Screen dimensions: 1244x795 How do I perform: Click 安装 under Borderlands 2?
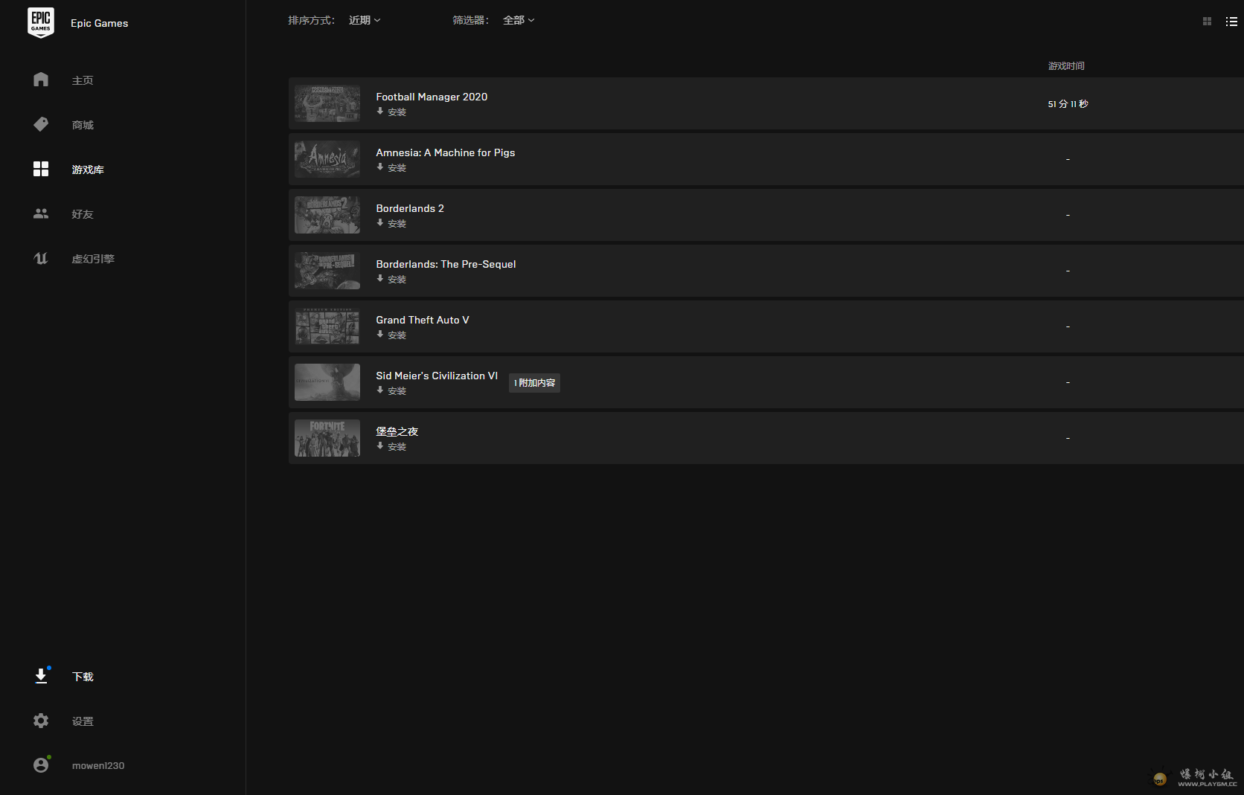click(397, 224)
